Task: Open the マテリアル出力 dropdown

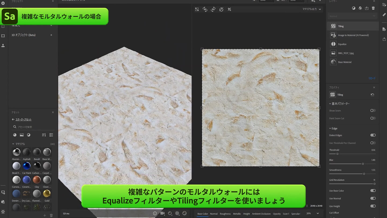Action: [312, 9]
